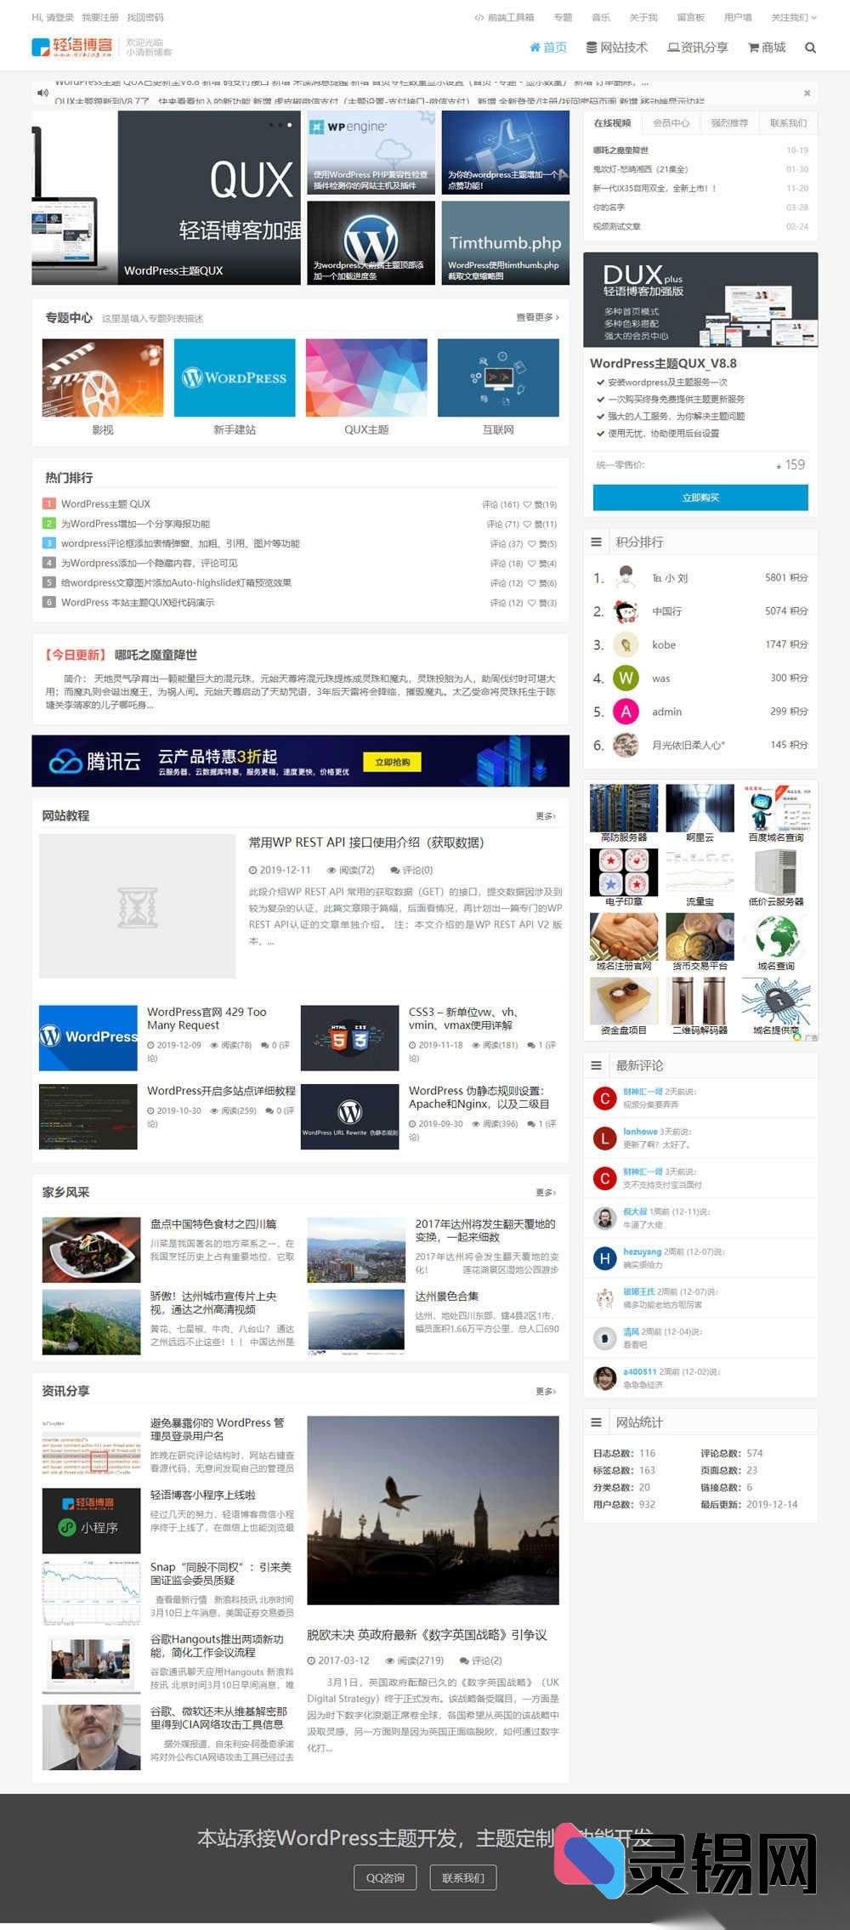Screen dimensions: 850x1930
Task: Click list icon beside 最新评论 heading
Action: 597,1065
